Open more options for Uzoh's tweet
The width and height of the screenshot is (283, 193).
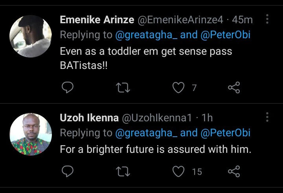[267, 117]
